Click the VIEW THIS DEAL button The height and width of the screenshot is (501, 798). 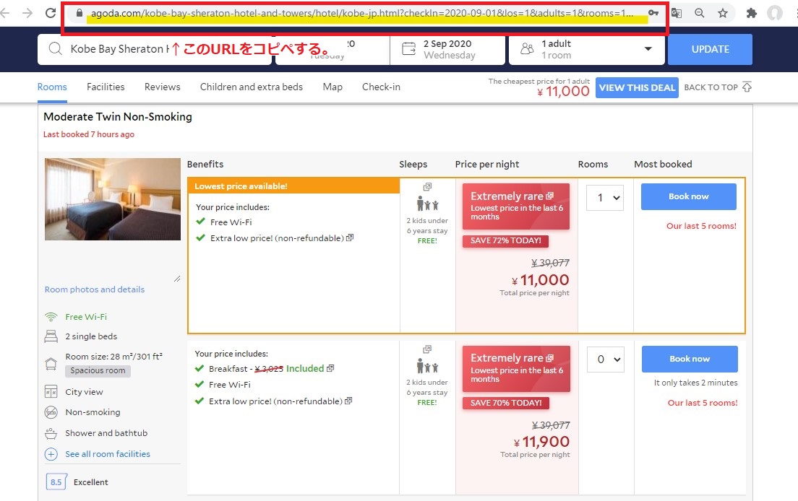point(637,87)
